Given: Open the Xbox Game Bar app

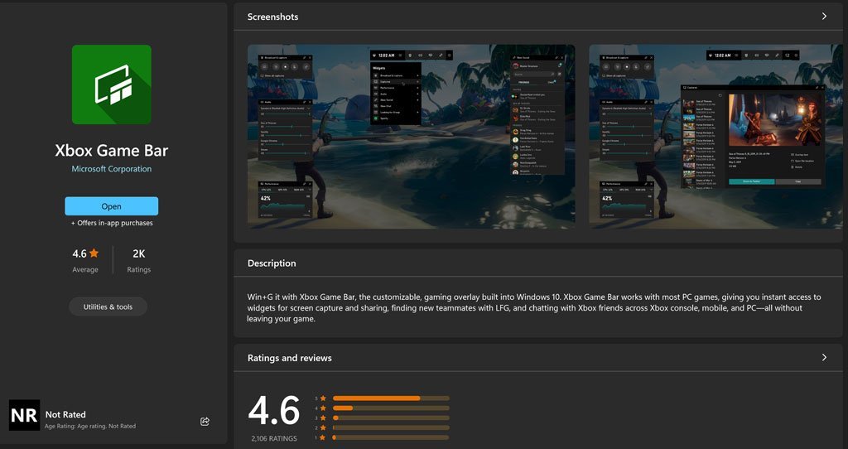Looking at the screenshot, I should [x=112, y=206].
